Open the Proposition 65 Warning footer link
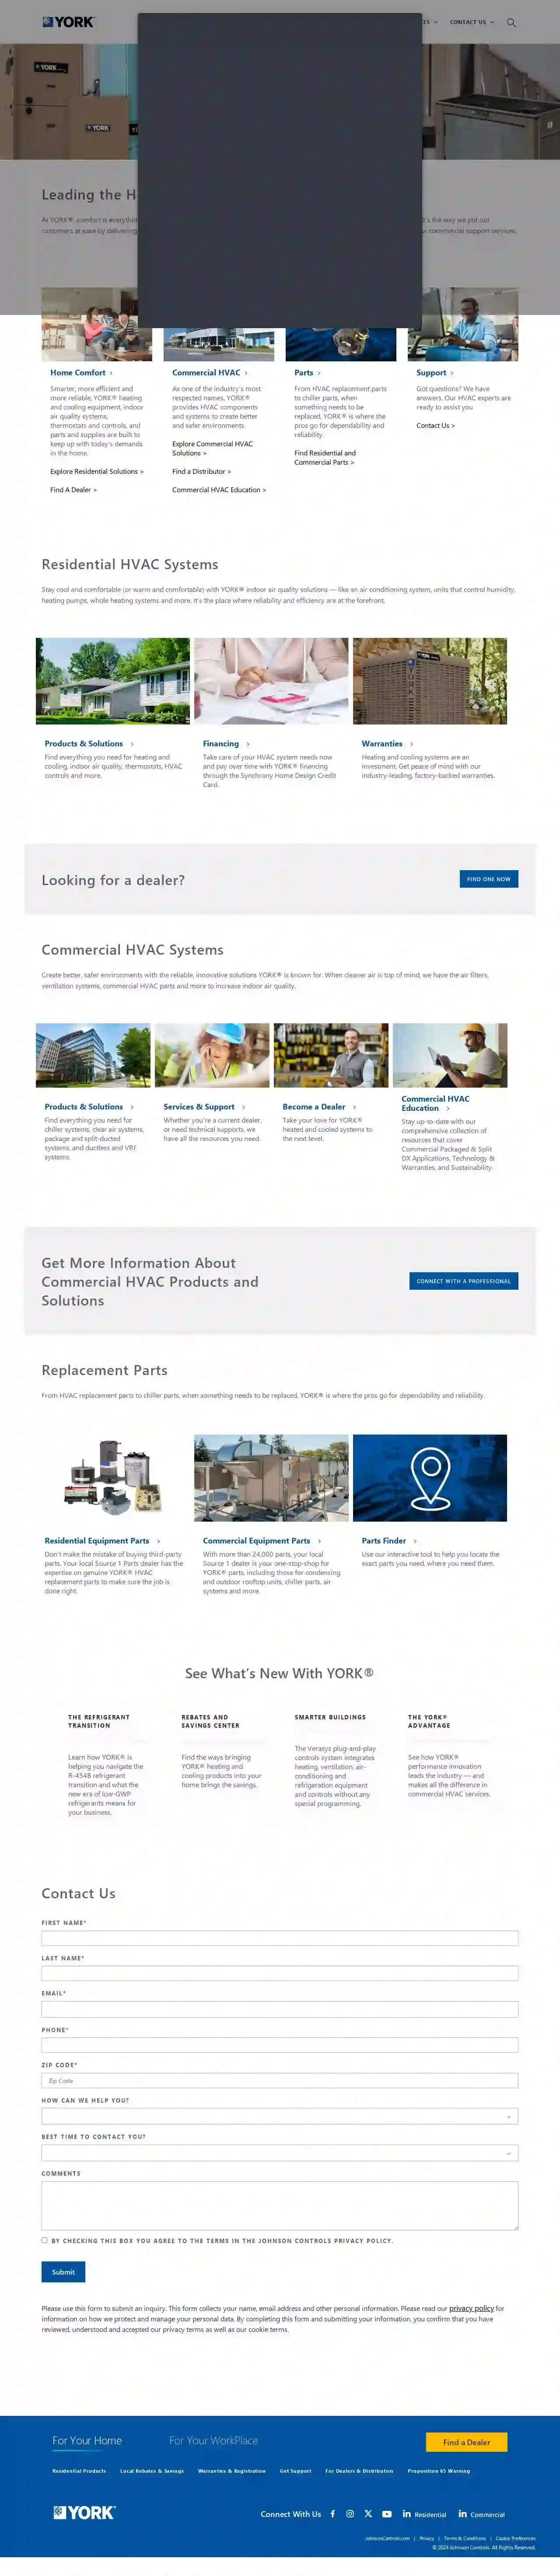This screenshot has width=560, height=2576. (439, 2471)
